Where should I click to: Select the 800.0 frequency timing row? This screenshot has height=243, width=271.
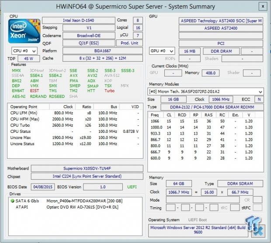[x=205, y=146]
